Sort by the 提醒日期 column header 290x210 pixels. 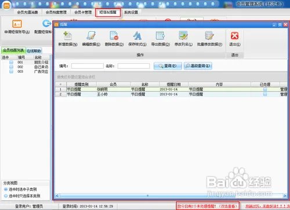173,84
